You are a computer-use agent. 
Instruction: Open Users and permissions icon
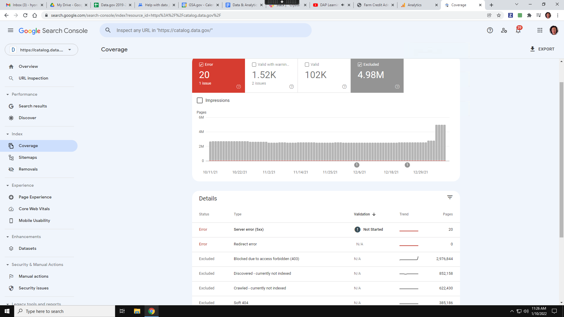tap(504, 30)
